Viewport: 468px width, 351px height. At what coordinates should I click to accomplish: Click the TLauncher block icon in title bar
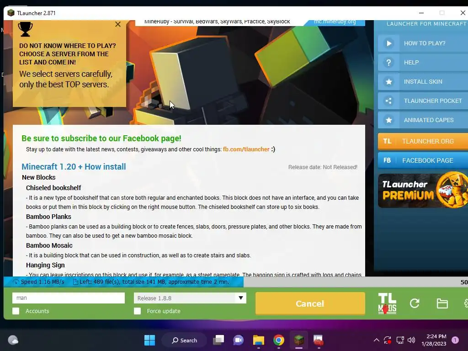11,13
